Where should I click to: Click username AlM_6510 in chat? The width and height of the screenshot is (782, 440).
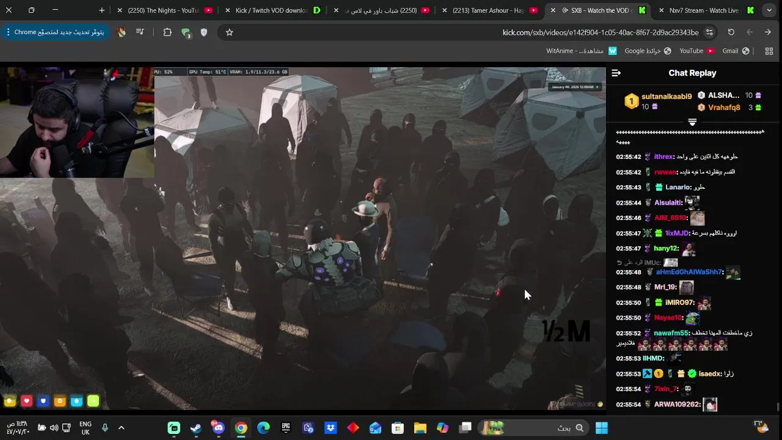point(670,218)
